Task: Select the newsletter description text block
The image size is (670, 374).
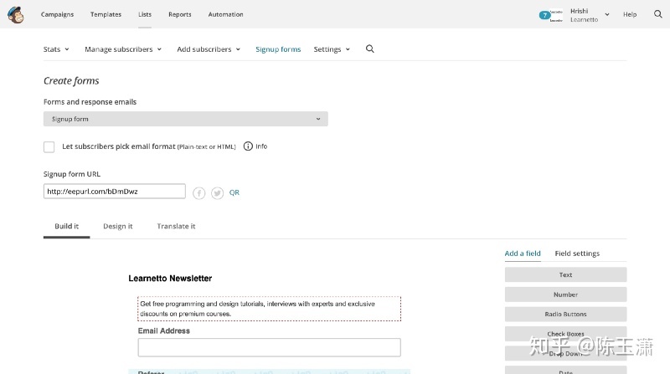Action: (269, 309)
